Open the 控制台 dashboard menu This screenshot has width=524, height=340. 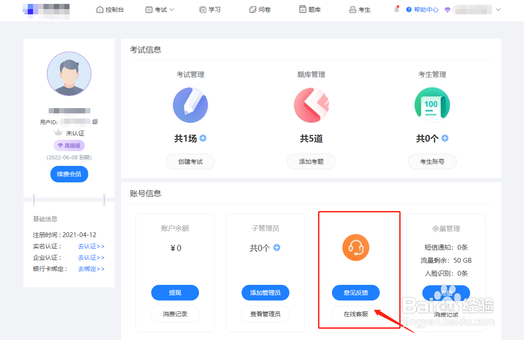point(110,10)
